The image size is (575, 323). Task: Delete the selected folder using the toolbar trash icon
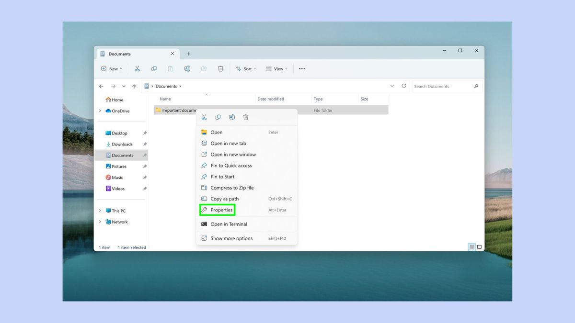click(x=220, y=68)
